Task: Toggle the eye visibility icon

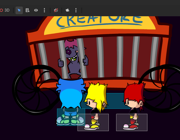Action: (x=36, y=10)
